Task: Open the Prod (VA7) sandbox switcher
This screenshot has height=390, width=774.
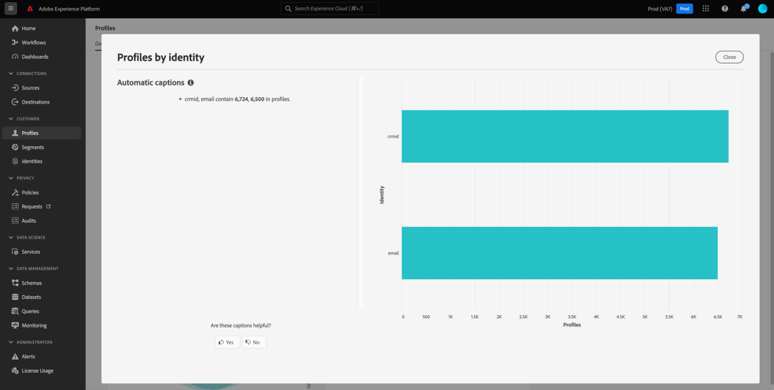Action: click(660, 9)
